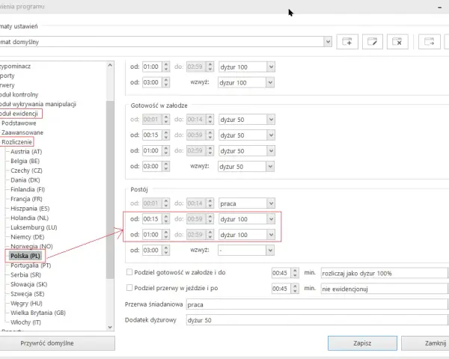Image resolution: width=449 pixels, height=359 pixels.
Task: Open the Dodatek dyżurowy dyżur 50 dropdown
Action: tap(317, 320)
